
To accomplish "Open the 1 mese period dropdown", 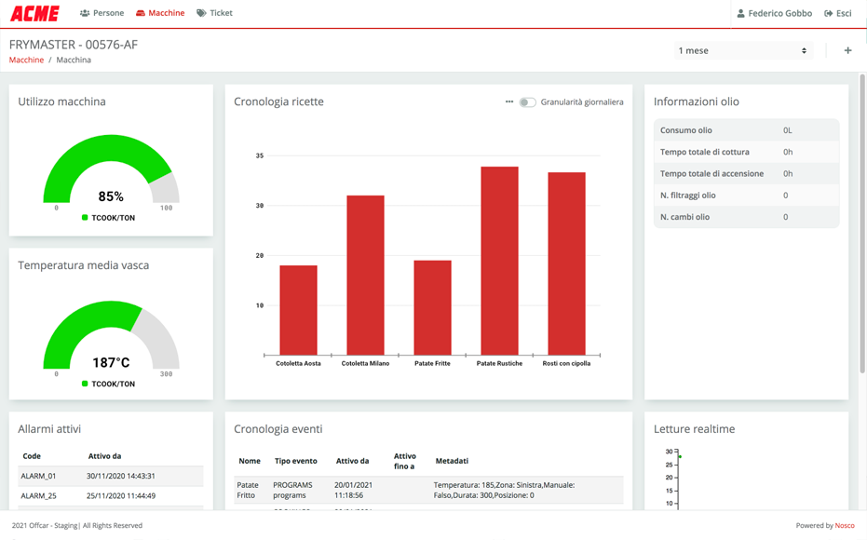I will click(742, 51).
